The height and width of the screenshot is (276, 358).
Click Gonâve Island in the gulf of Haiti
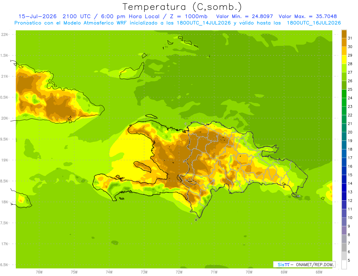coord(143,167)
